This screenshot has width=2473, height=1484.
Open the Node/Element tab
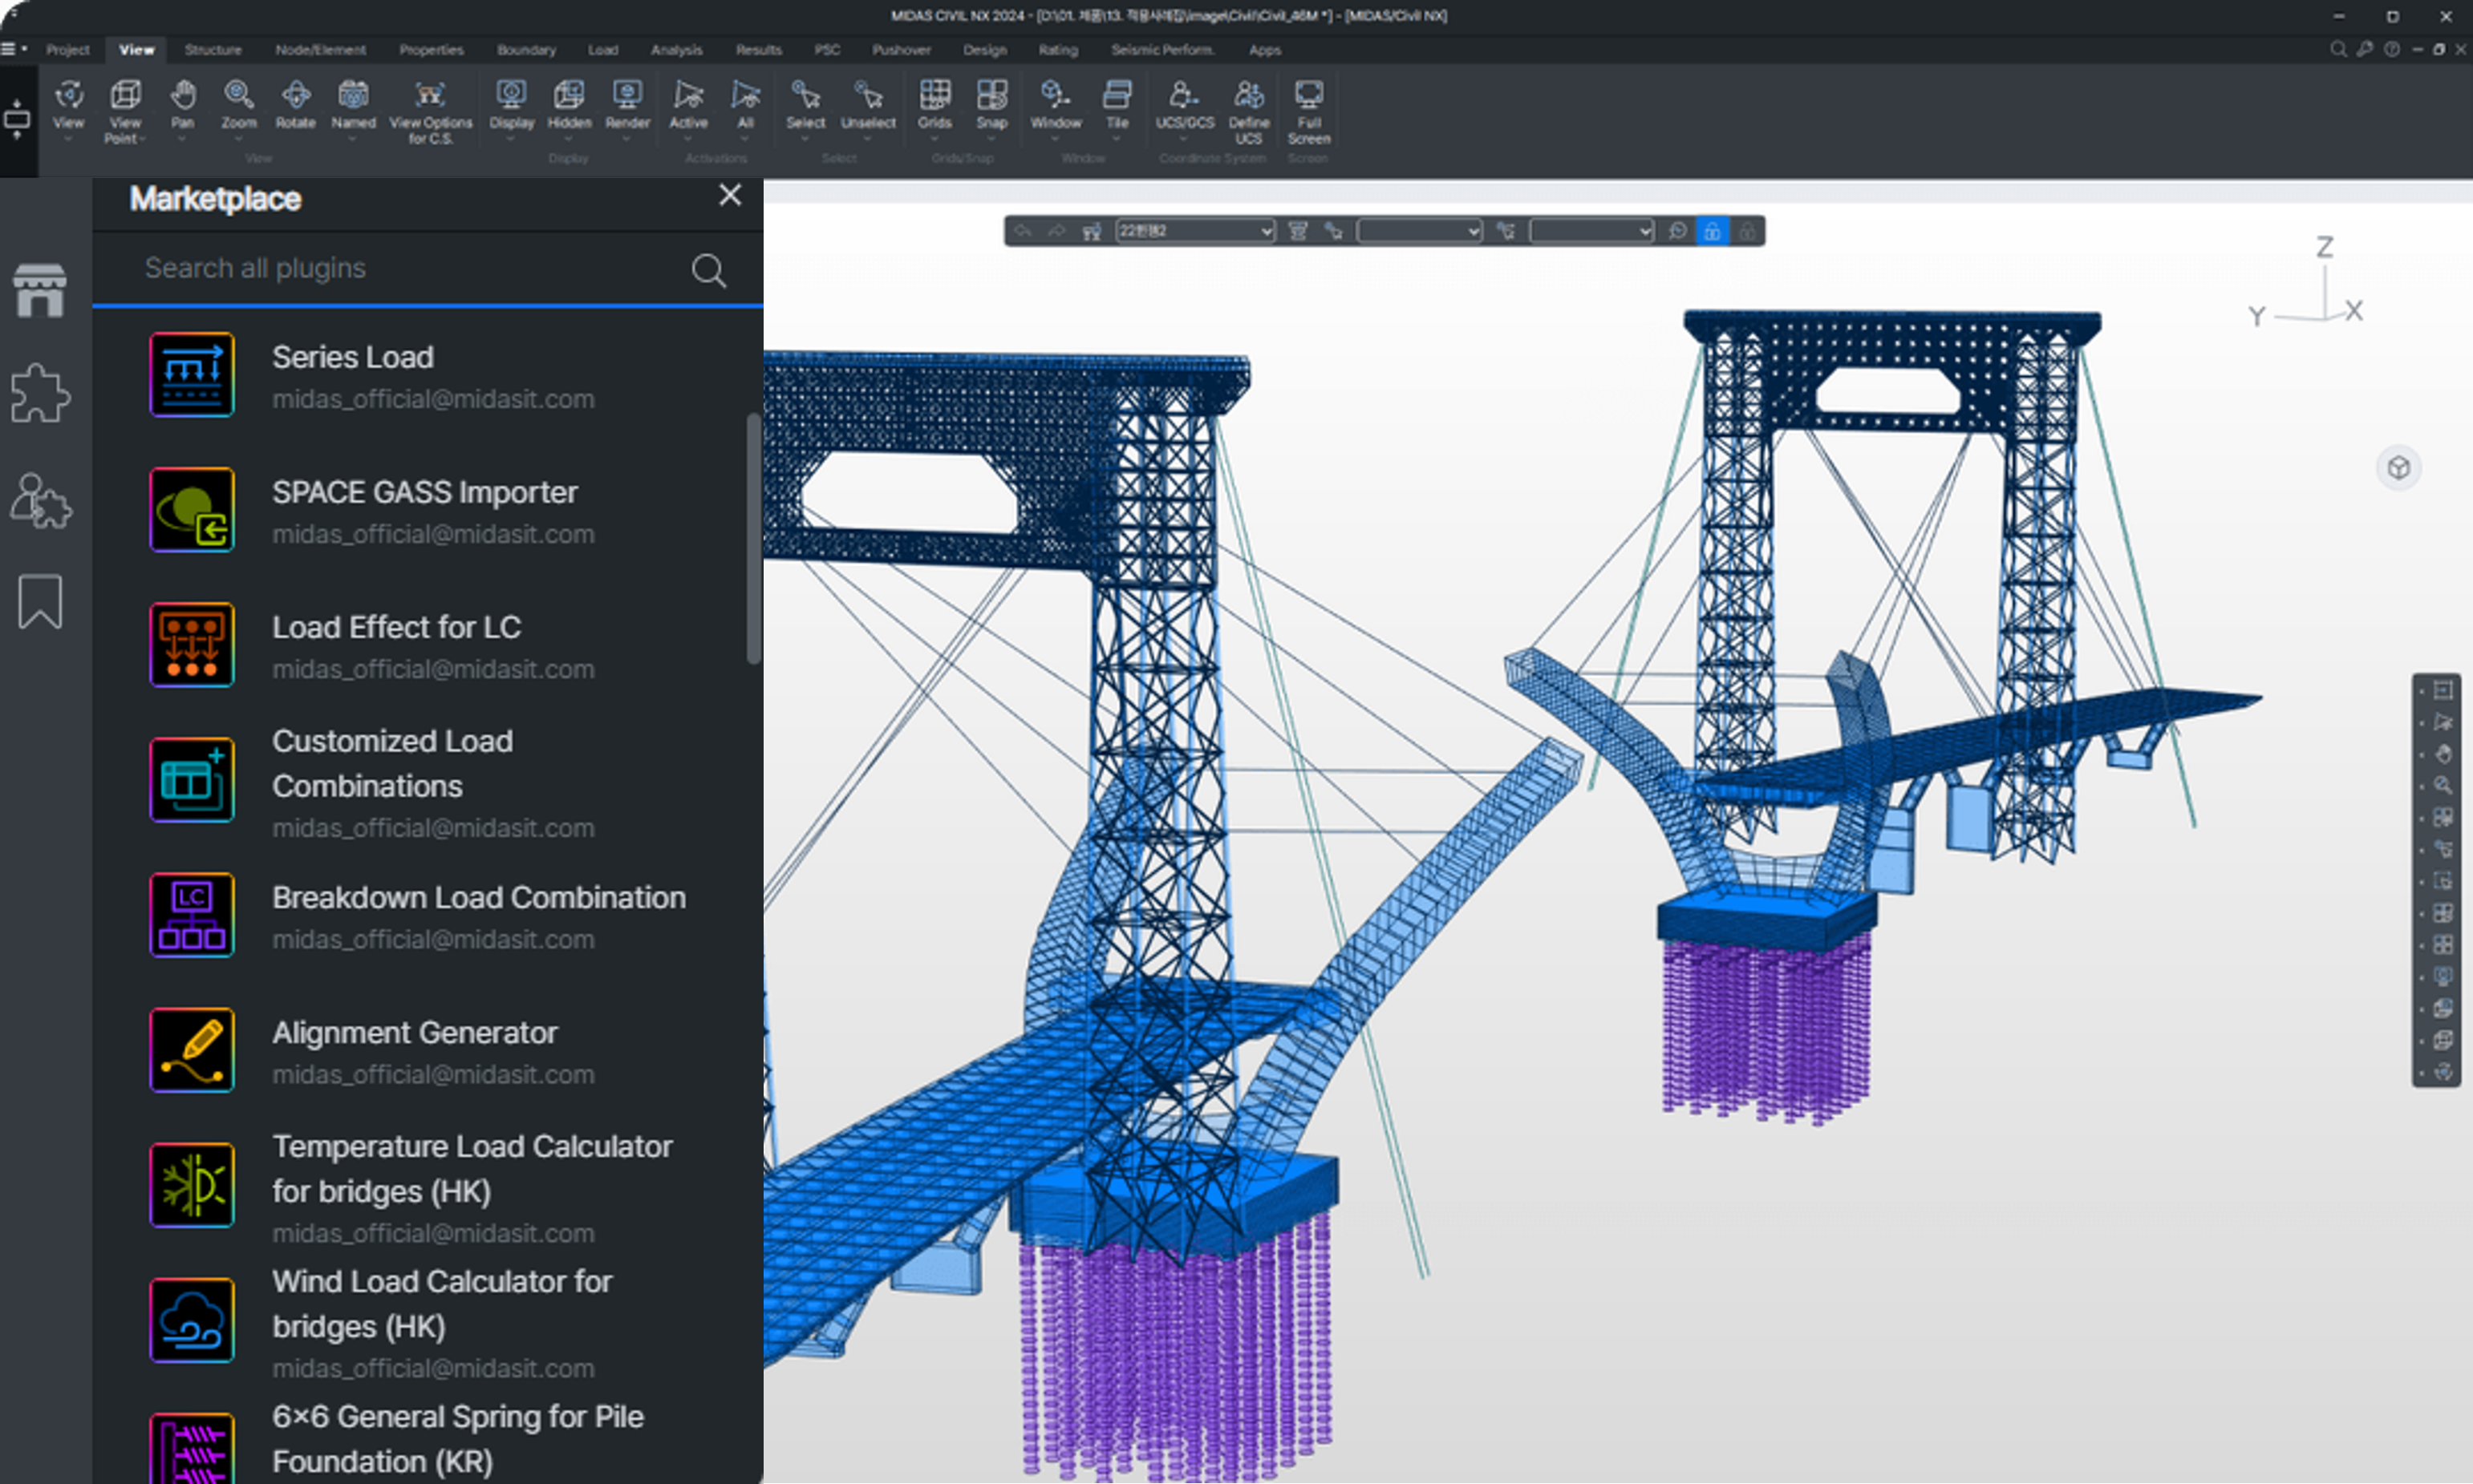[320, 49]
